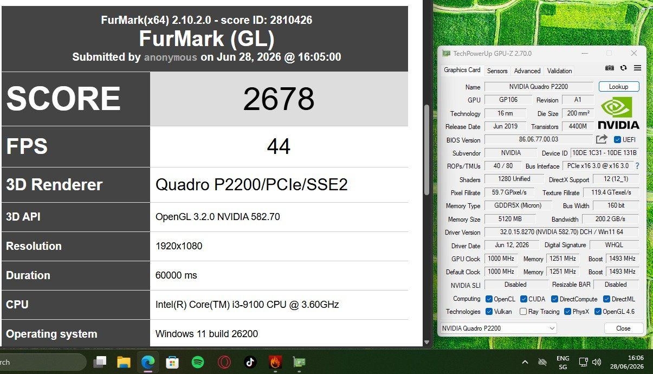This screenshot has width=653, height=374.
Task: Switch to GPU-Z on the taskbar
Action: tap(299, 362)
